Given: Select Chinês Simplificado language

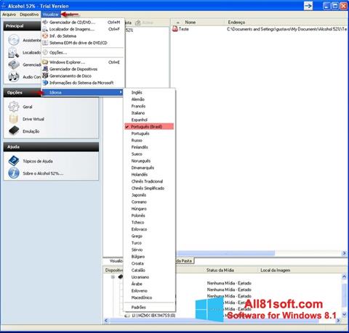Looking at the screenshot, I should coord(149,188).
